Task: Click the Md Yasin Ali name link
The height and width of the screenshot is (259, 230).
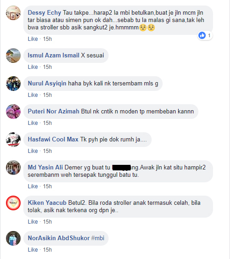Action: click(x=45, y=167)
